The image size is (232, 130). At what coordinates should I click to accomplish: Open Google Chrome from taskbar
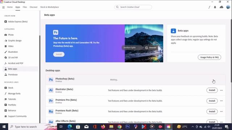[x=120, y=127]
